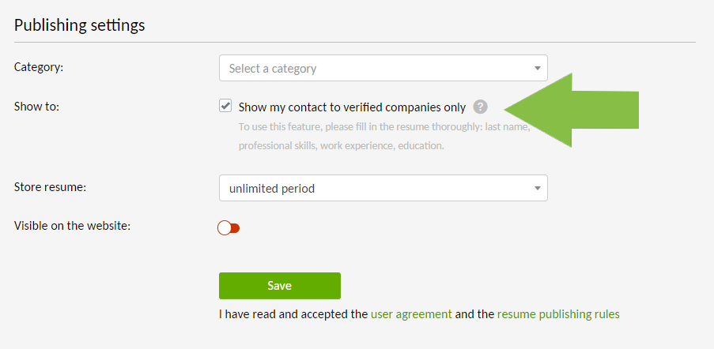Open the Select a category combo box
The width and height of the screenshot is (714, 349).
pos(383,68)
